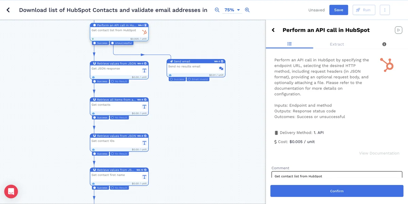The width and height of the screenshot is (408, 204).
Task: Select Unsuccessful outcome of WA-1 node
Action: [x=121, y=43]
